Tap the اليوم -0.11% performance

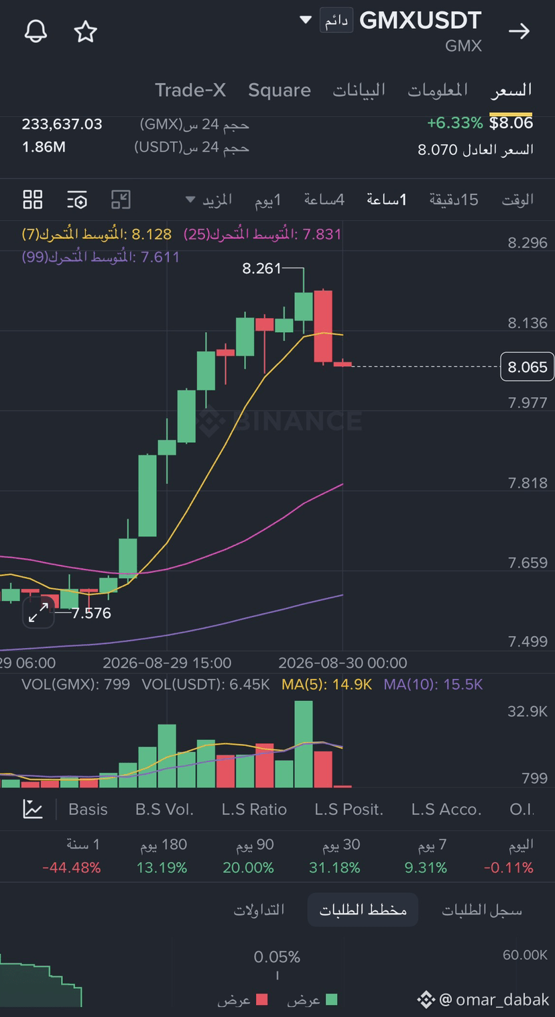(509, 856)
